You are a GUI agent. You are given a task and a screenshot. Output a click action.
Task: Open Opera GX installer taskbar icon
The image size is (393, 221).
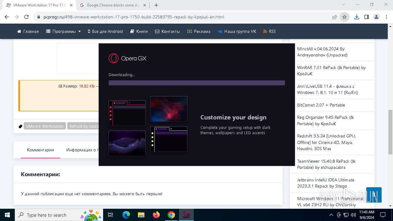186,215
